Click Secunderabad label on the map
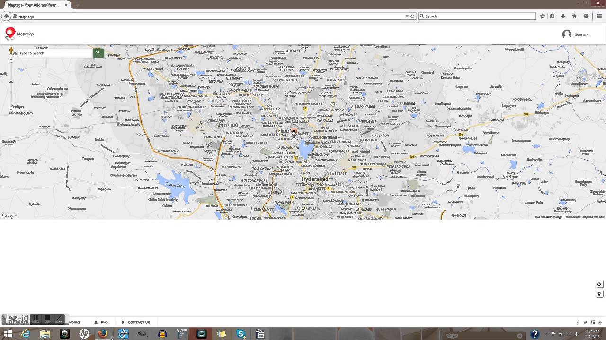 coord(323,137)
